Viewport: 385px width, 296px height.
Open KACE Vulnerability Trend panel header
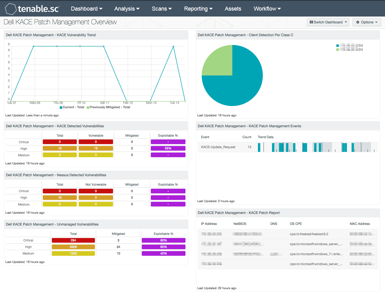click(x=96, y=35)
